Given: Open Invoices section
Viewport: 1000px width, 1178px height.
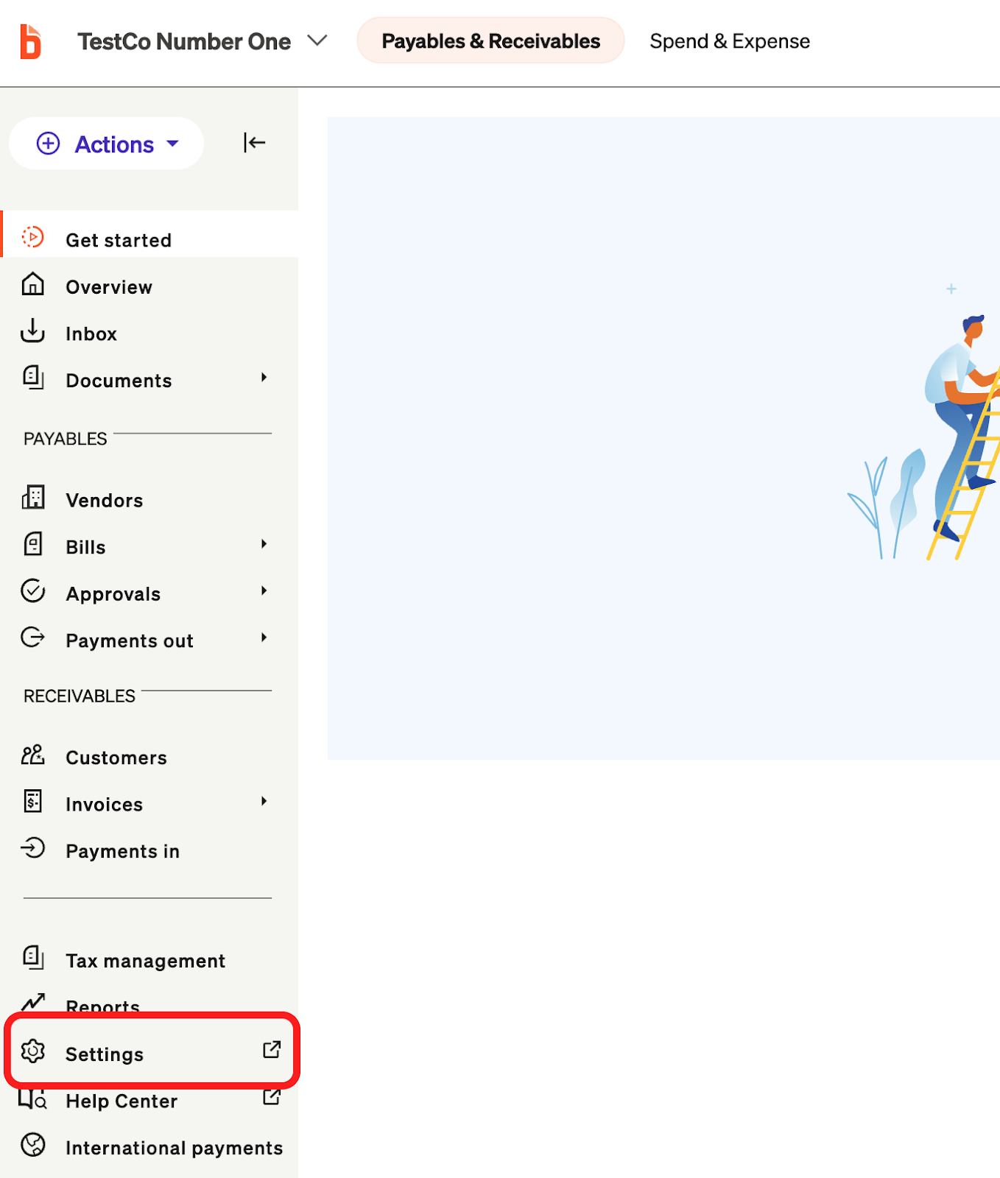Looking at the screenshot, I should pyautogui.click(x=104, y=805).
